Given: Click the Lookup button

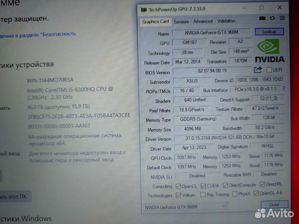Looking at the screenshot, I should 269,32.
